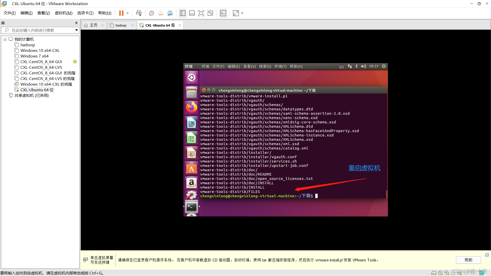Open the 查看(V) menu in VMware

coord(43,13)
